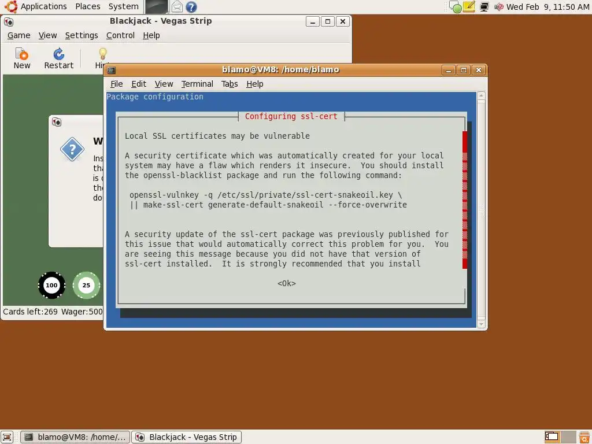Image resolution: width=592 pixels, height=444 pixels.
Task: Open the trash icon in bottom panel
Action: 584,437
